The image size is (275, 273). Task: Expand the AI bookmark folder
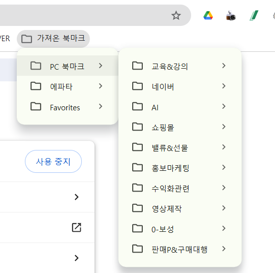tap(180, 106)
